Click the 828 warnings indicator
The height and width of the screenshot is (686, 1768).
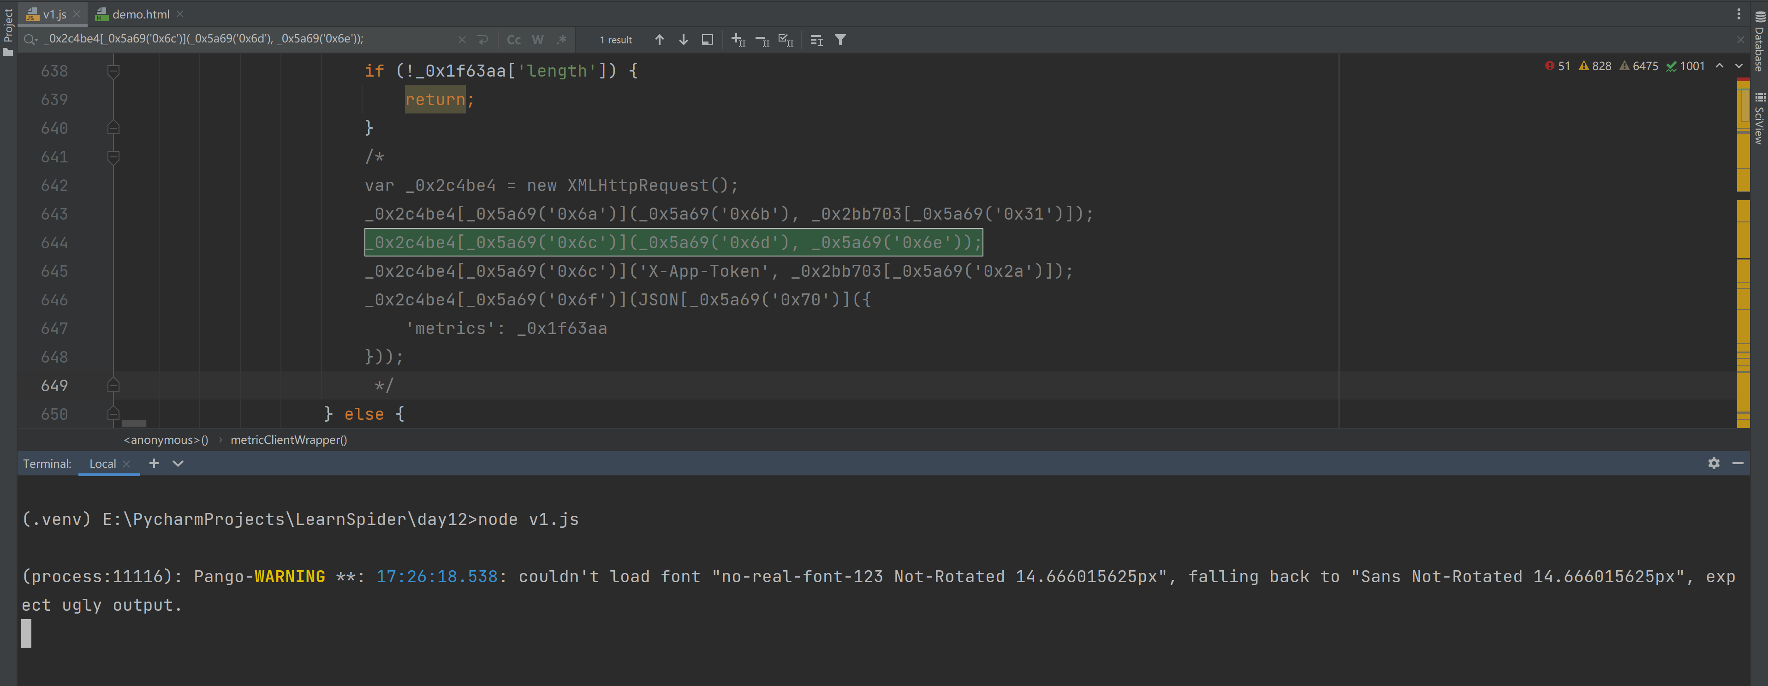1595,66
